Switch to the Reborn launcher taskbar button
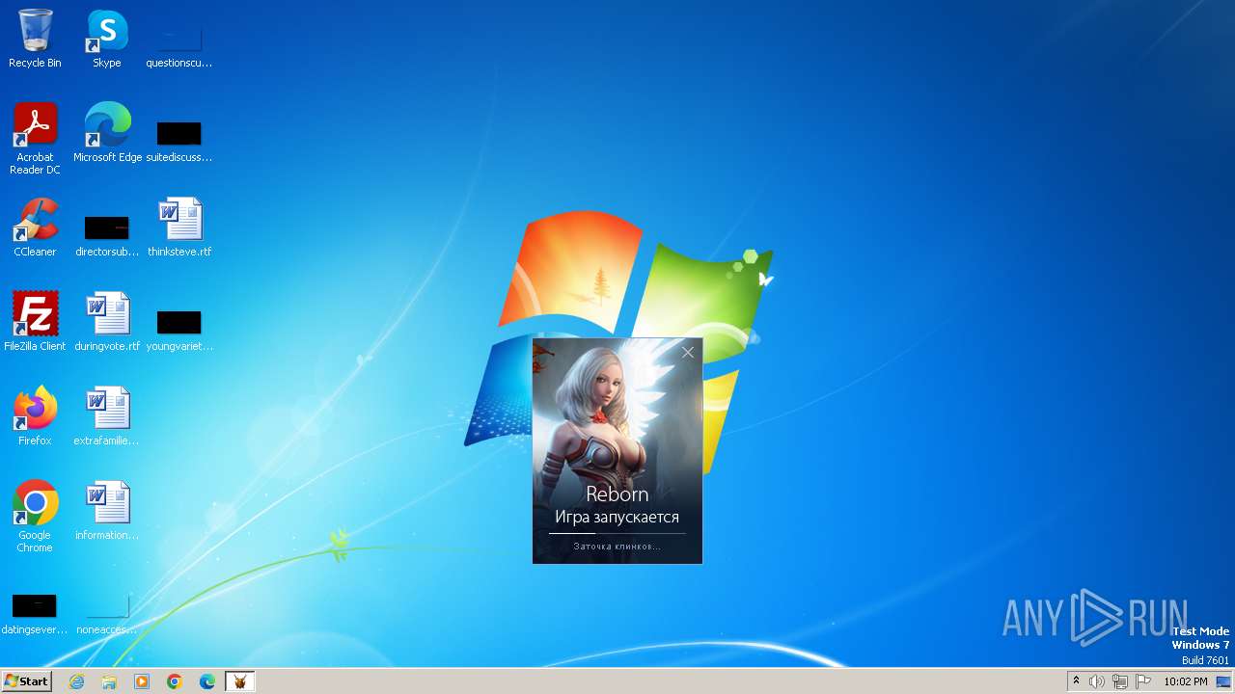Image resolution: width=1235 pixels, height=694 pixels. 239,681
